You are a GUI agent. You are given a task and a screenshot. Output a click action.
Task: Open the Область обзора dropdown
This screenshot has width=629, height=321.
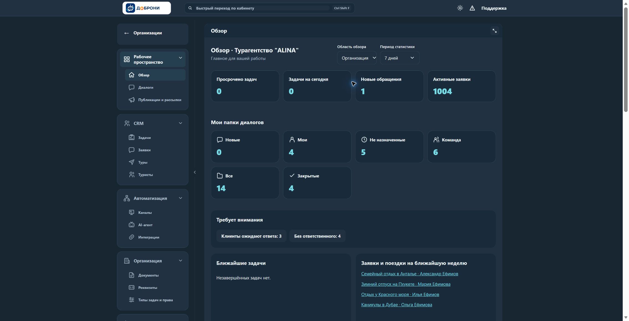click(x=357, y=58)
